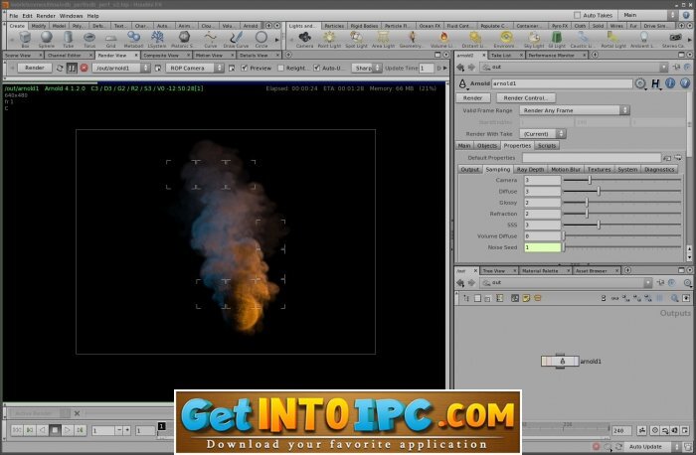
Task: Open the Material Palette tab
Action: [540, 270]
